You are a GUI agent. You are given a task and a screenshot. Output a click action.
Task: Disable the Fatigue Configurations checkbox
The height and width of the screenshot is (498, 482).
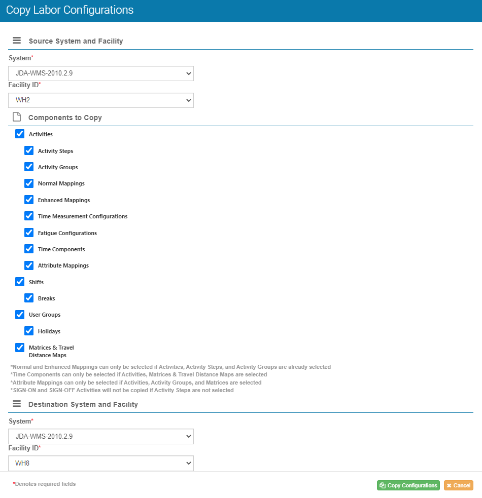tap(29, 233)
